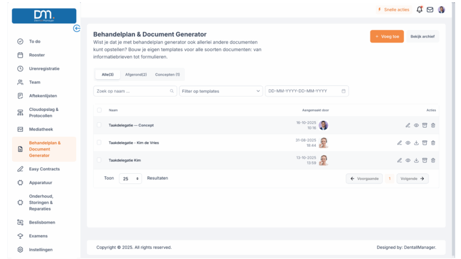Click the search magnifier icon
Image resolution: width=461 pixels, height=259 pixels.
pyautogui.click(x=172, y=91)
